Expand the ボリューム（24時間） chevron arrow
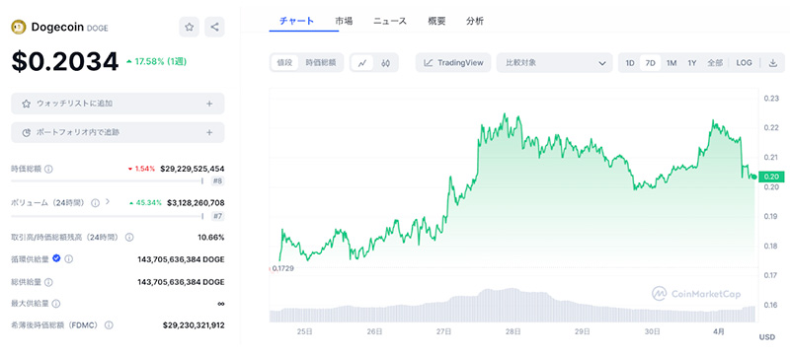790x358 pixels. (x=107, y=202)
